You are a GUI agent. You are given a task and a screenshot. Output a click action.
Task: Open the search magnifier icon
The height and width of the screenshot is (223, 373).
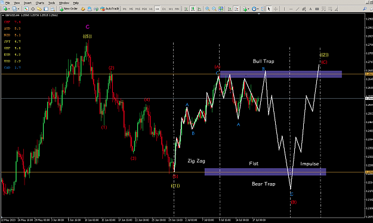[365, 9]
